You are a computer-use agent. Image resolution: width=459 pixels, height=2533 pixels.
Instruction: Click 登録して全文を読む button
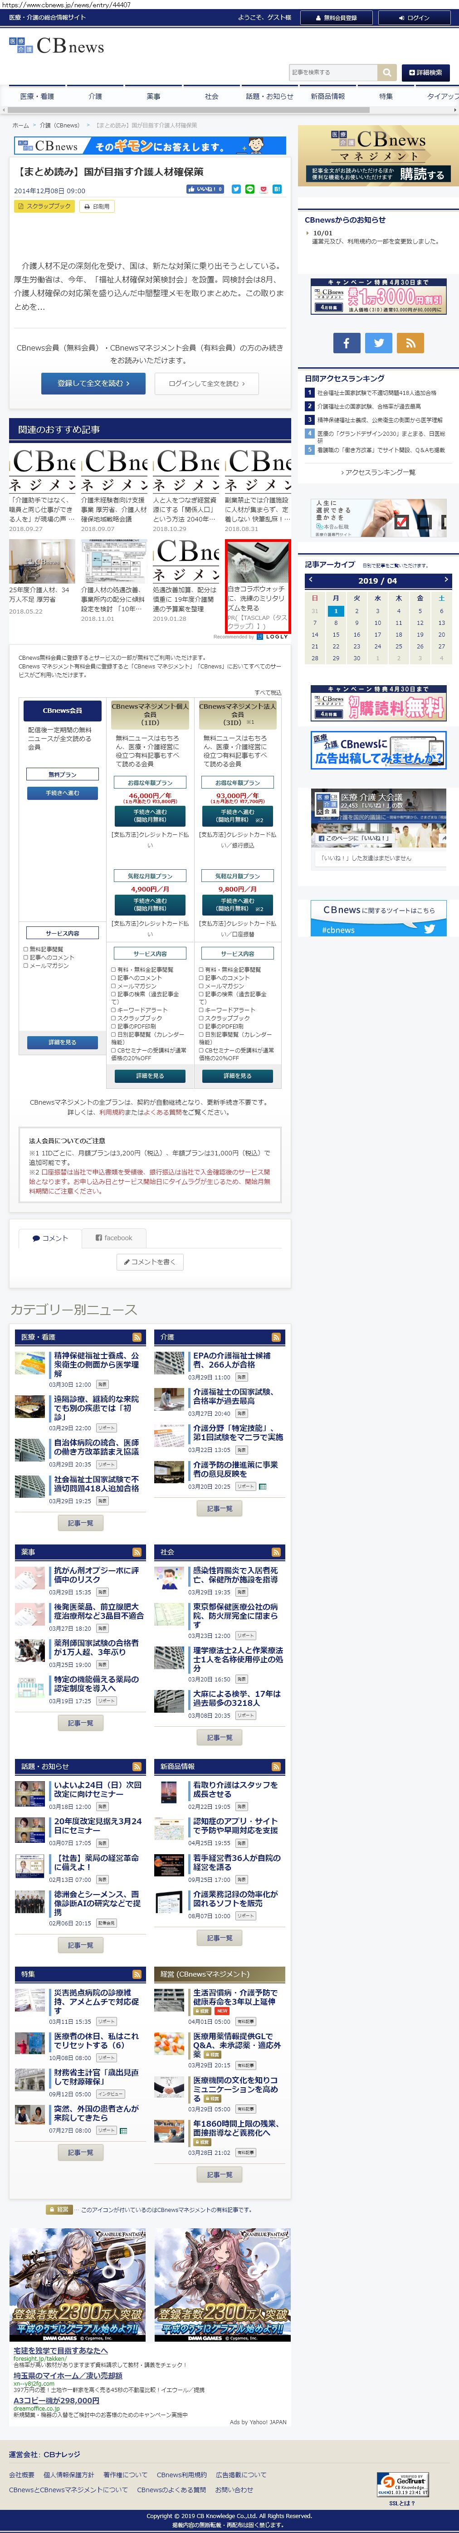click(93, 384)
